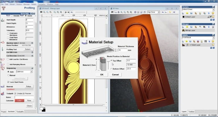The width and height of the screenshot is (218, 117).
Task: Click the Calculate Now button
Action: [29, 100]
